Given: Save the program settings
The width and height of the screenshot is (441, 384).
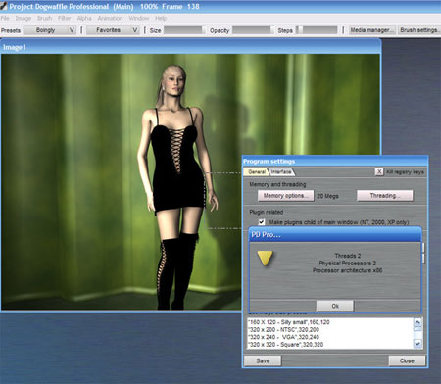Looking at the screenshot, I should point(263,360).
